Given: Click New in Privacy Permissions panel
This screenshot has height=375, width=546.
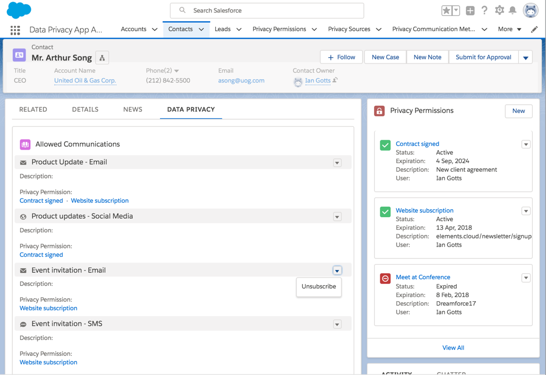Looking at the screenshot, I should pos(519,111).
